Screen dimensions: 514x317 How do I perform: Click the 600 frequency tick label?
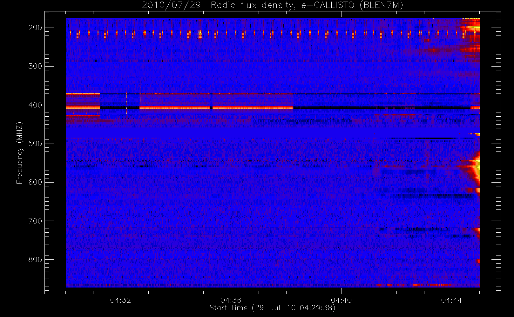pos(35,182)
